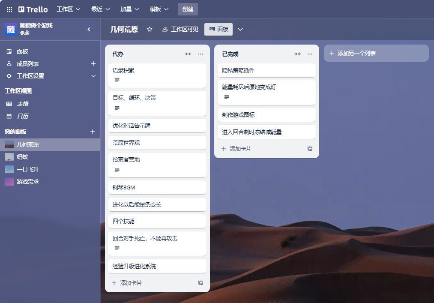Star the 几何荒原 board
Screen dimensions: 434x303
[150, 30]
